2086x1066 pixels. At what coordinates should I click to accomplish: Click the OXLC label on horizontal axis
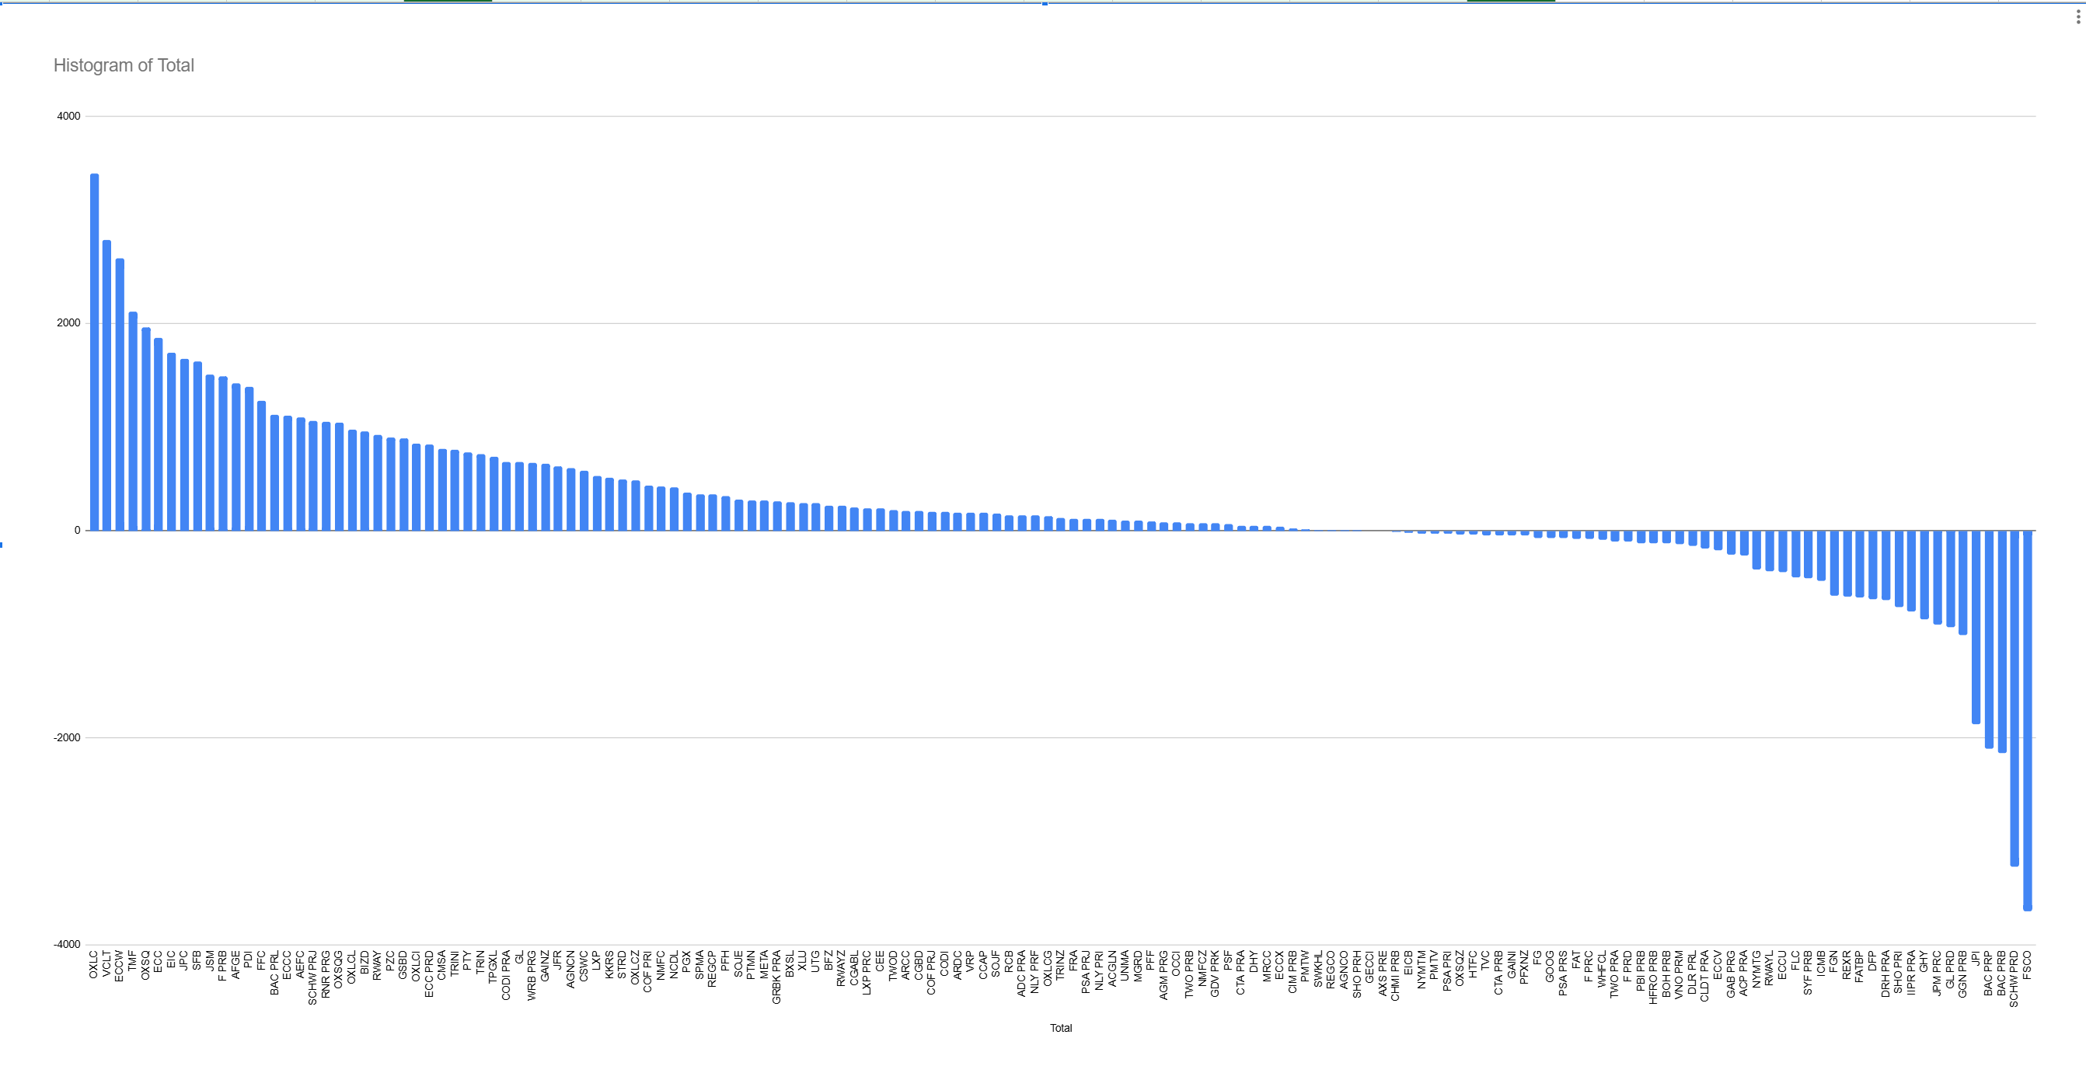tap(94, 965)
